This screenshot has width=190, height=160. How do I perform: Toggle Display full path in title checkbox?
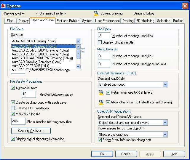tap(100, 42)
